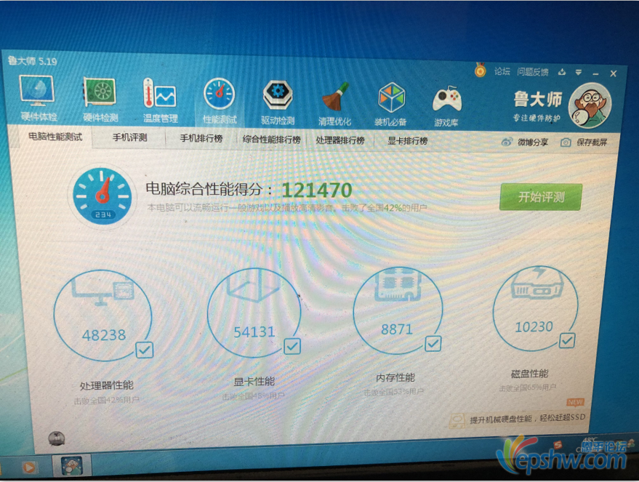This screenshot has height=482, width=639.
Task: Share the result via 微博分享
Action: click(x=533, y=142)
